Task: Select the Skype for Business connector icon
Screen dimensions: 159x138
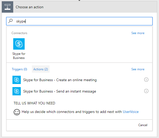Action: pos(19,44)
